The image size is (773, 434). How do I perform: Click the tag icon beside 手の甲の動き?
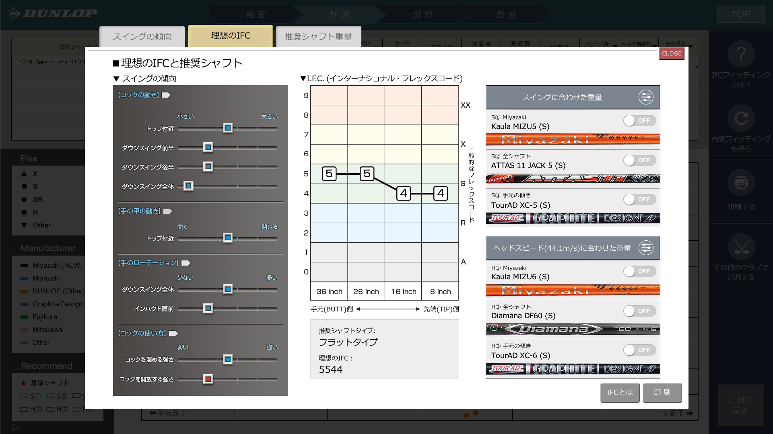coord(168,211)
